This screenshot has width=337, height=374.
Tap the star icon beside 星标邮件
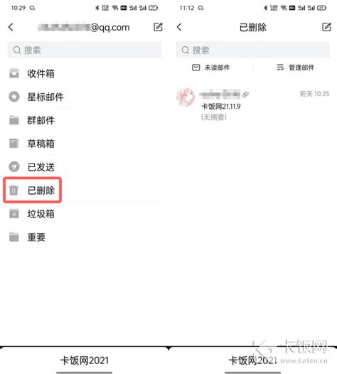coord(14,97)
